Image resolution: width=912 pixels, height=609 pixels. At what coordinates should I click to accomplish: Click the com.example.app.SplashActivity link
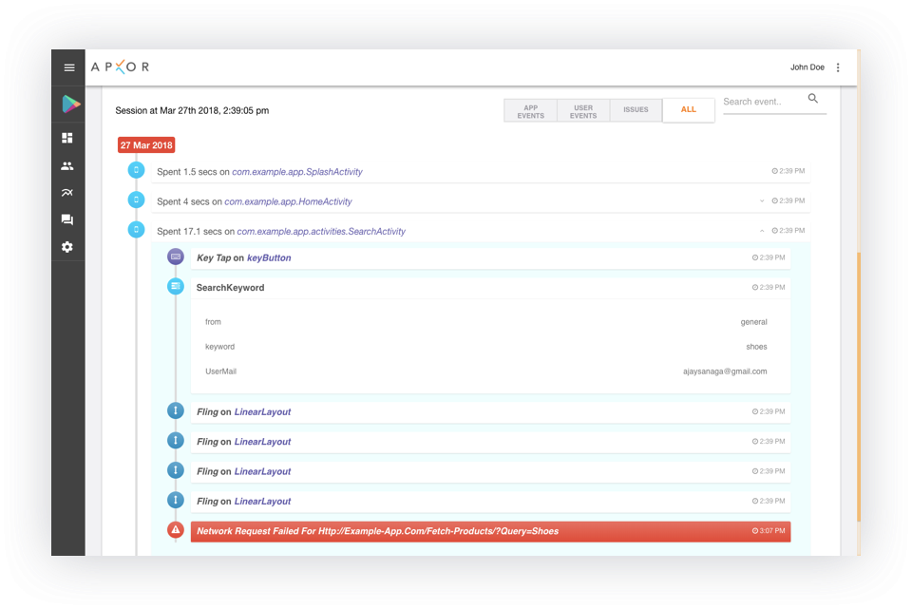click(296, 172)
